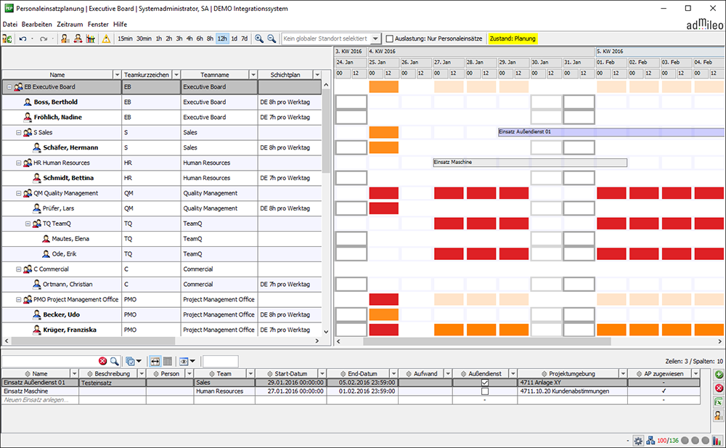Clear the search with red X icon
Image resolution: width=726 pixels, height=448 pixels.
pyautogui.click(x=103, y=361)
